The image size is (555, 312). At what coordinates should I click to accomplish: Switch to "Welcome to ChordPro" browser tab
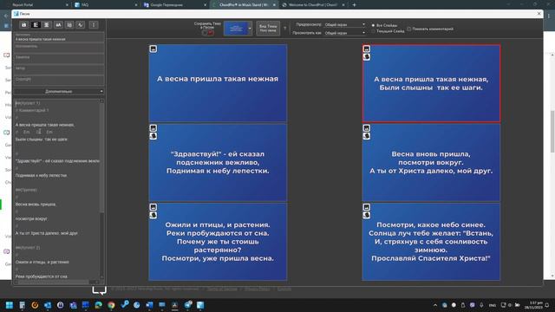coord(312,5)
